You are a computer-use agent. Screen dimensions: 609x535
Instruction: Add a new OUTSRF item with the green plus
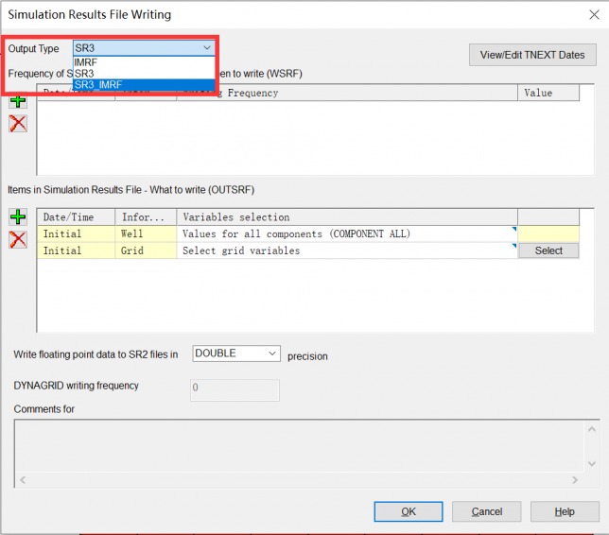click(18, 217)
